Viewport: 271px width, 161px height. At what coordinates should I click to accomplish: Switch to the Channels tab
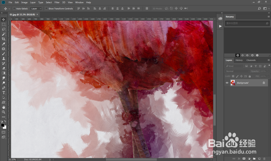[251, 60]
